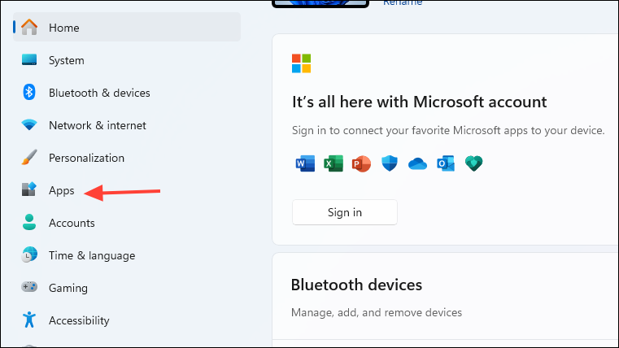Click the Rename link at top
The image size is (619, 348).
click(403, 2)
